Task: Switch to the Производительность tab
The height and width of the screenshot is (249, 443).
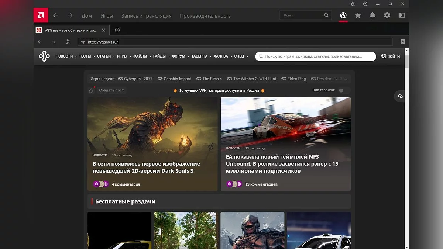Action: 205,16
